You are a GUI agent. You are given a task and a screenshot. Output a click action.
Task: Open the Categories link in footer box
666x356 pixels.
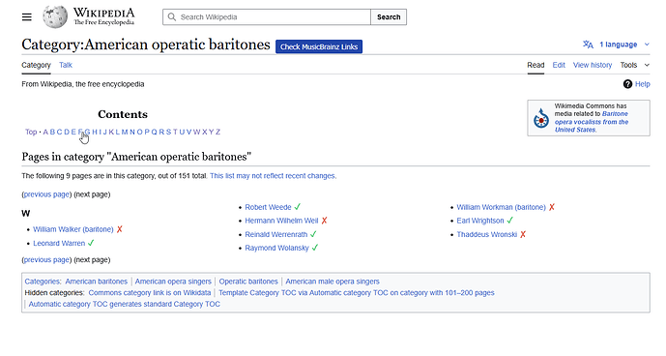point(43,282)
